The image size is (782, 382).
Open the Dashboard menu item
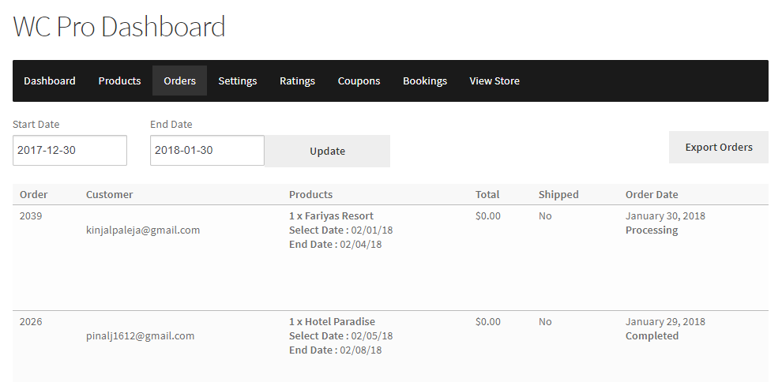click(50, 81)
